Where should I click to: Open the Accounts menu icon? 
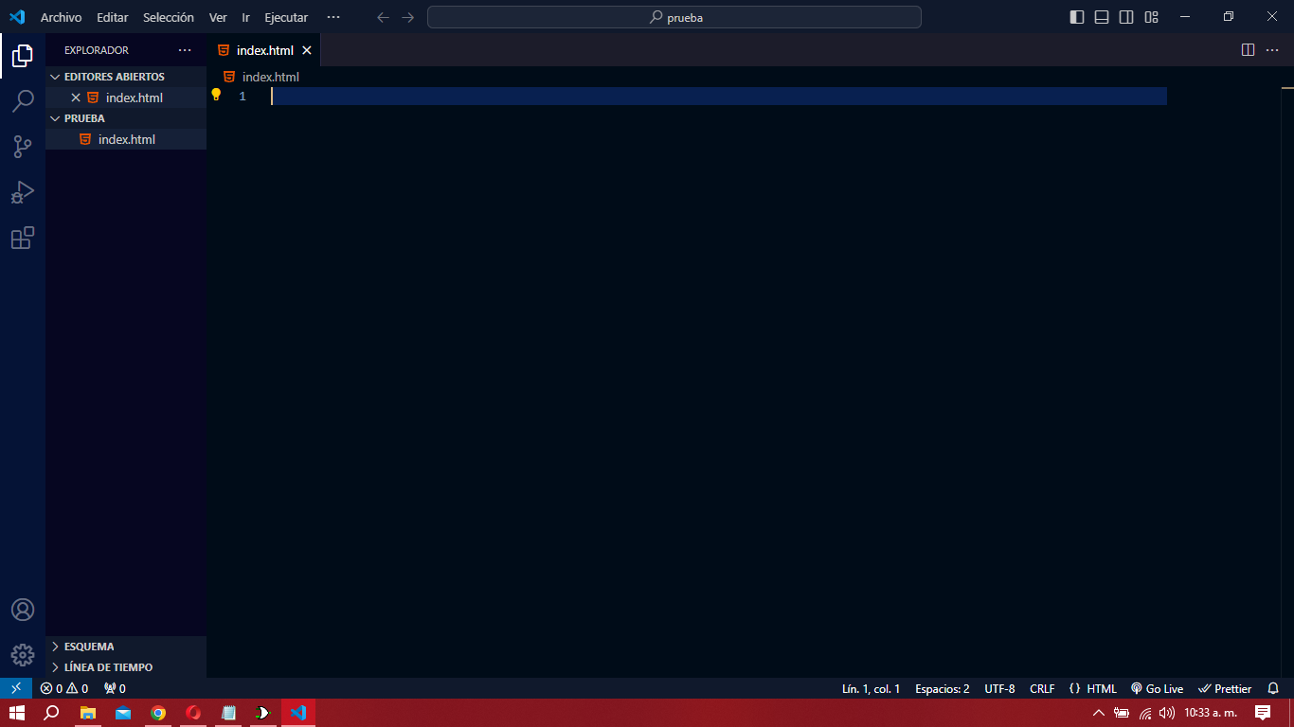tap(23, 610)
